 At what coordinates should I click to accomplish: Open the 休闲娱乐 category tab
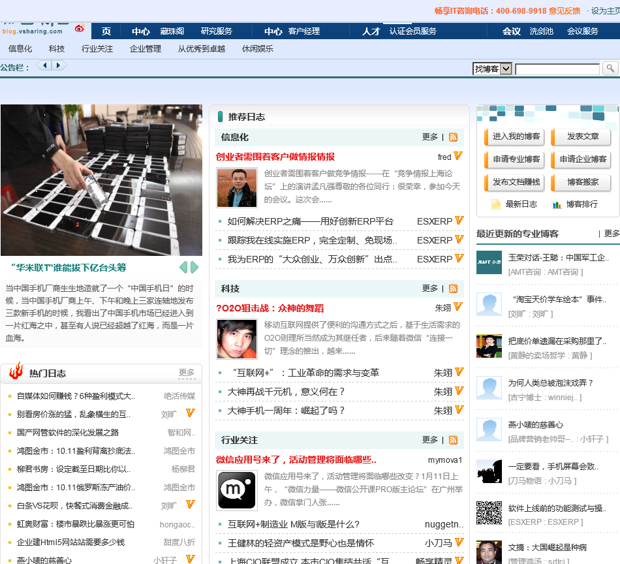click(x=258, y=48)
